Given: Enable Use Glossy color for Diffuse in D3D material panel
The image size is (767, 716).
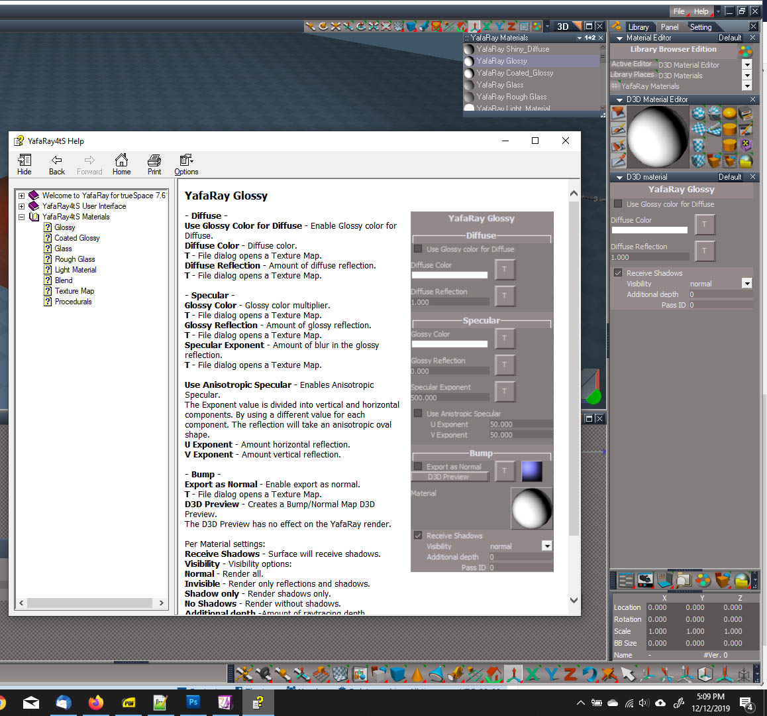Looking at the screenshot, I should [618, 204].
